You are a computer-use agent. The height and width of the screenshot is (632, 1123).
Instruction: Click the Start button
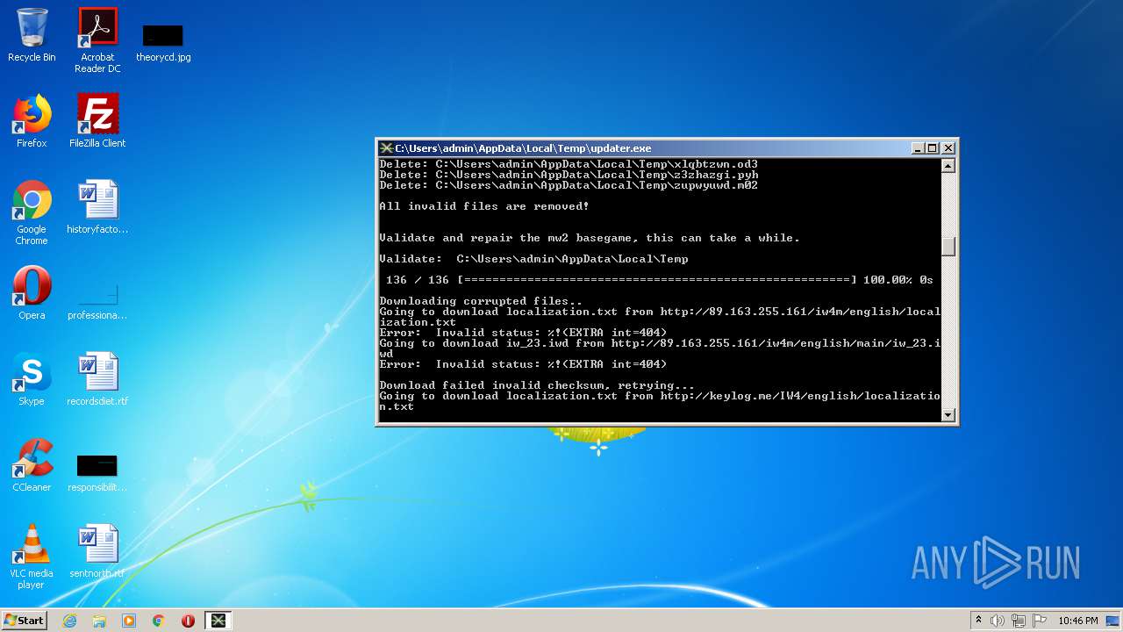[25, 621]
